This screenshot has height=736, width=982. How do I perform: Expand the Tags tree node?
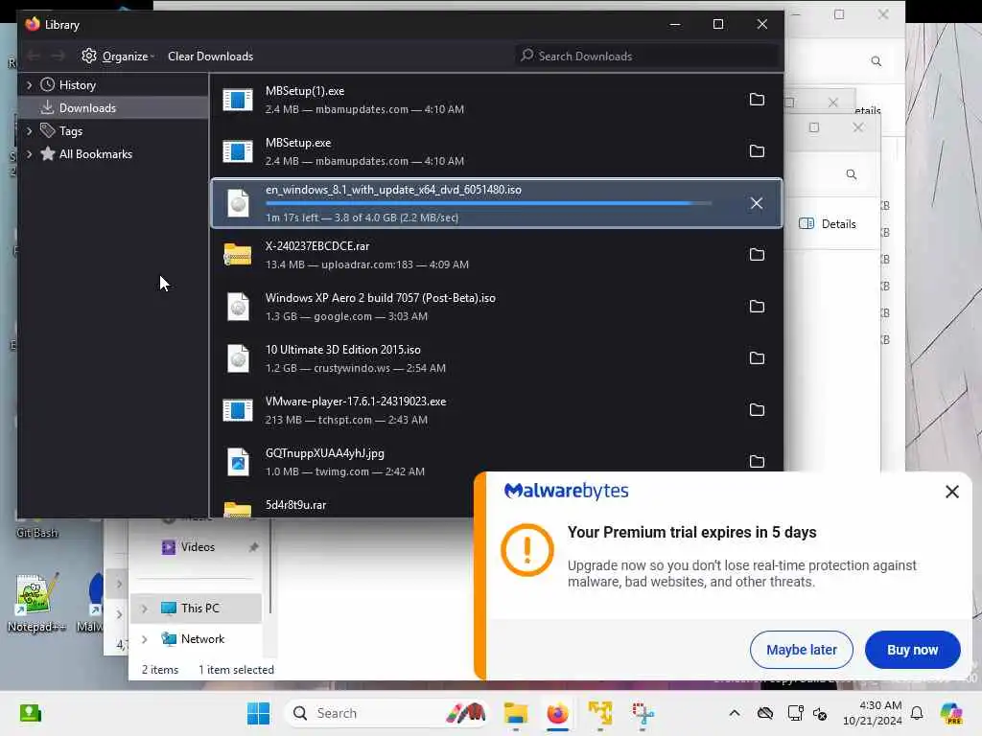29,130
